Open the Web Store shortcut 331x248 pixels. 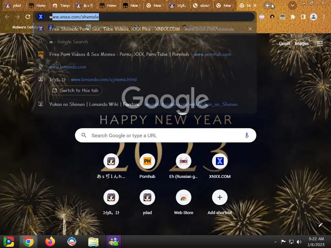[184, 202]
